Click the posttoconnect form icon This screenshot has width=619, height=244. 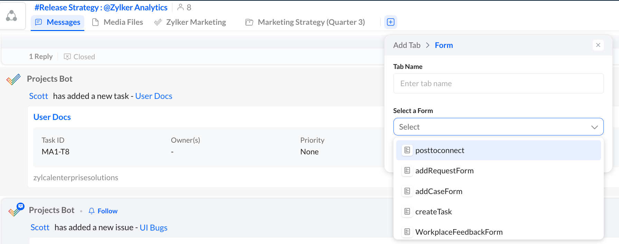coord(407,150)
